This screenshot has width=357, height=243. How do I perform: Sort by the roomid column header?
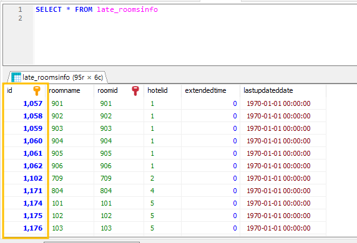pyautogui.click(x=119, y=90)
